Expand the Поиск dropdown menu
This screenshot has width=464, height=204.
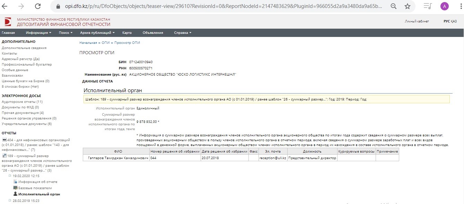66,33
